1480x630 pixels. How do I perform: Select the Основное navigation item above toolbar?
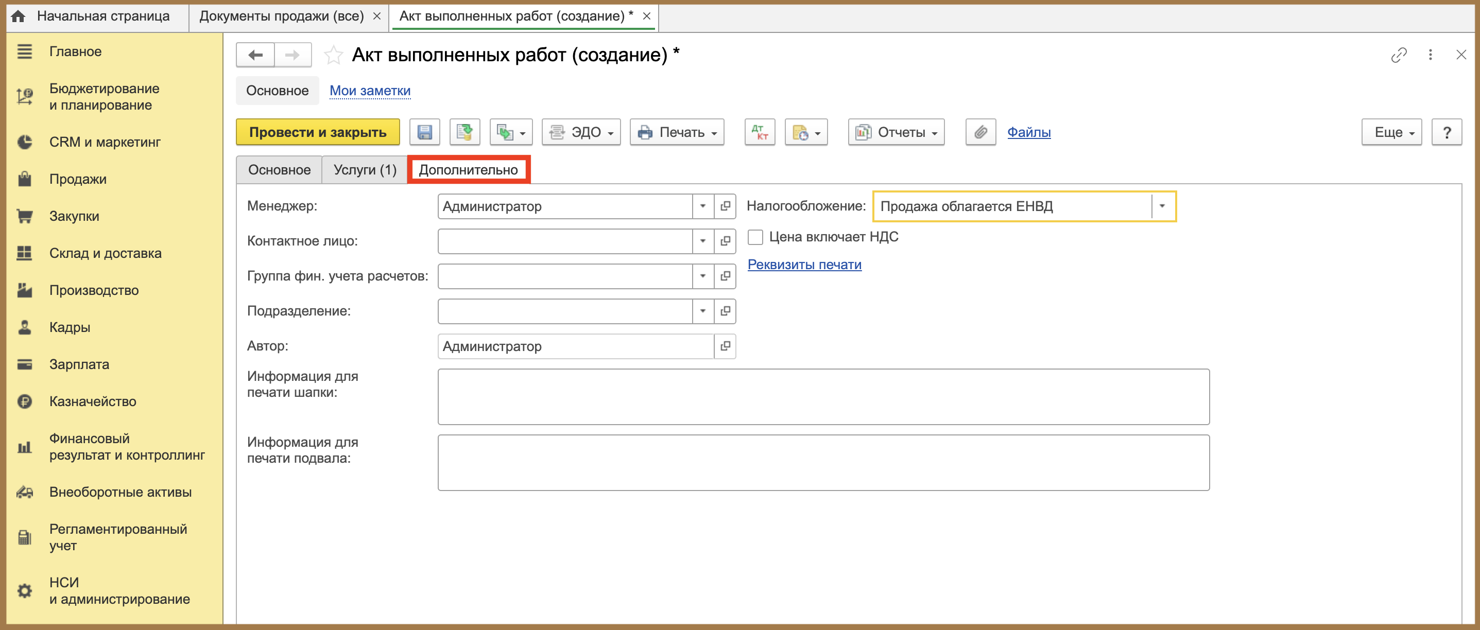pos(278,91)
